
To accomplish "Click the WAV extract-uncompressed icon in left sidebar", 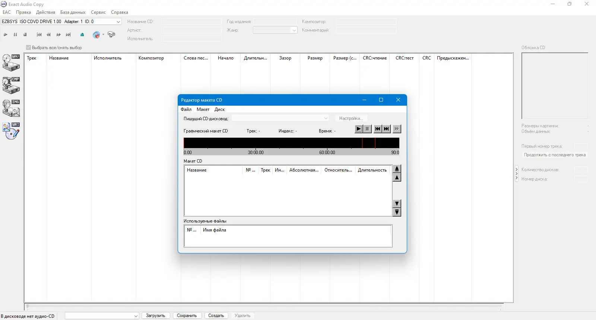I will point(11,63).
